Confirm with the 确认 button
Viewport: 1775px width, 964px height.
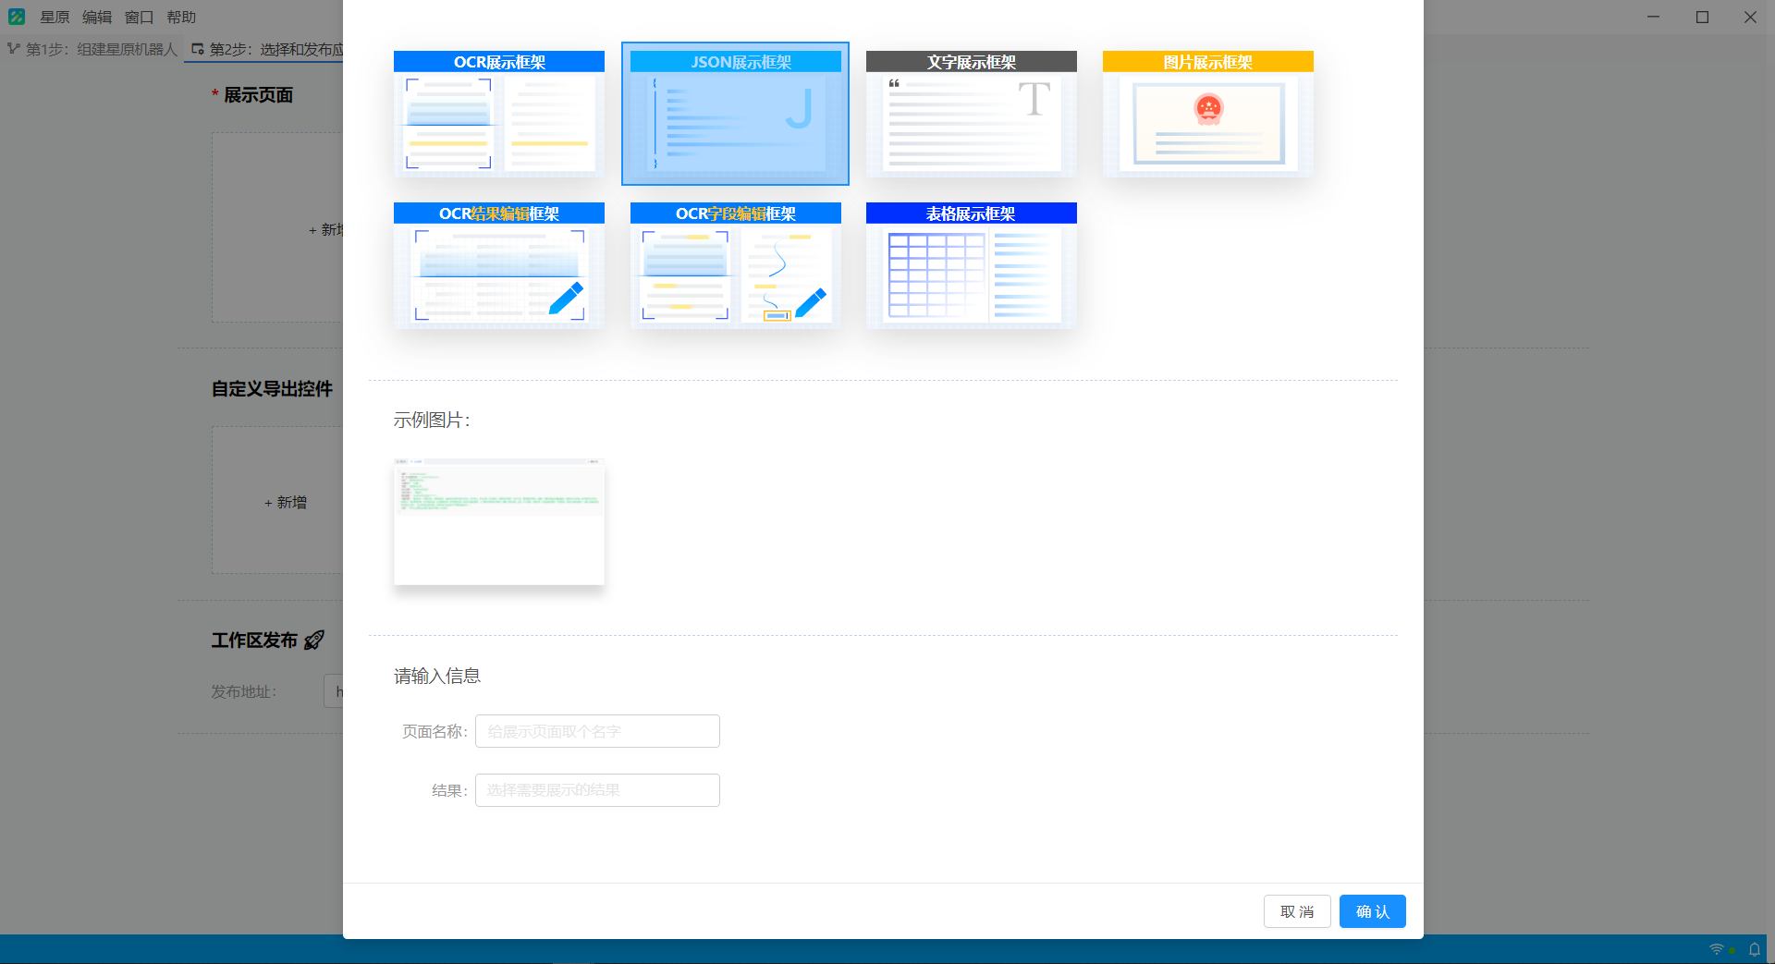(1373, 911)
